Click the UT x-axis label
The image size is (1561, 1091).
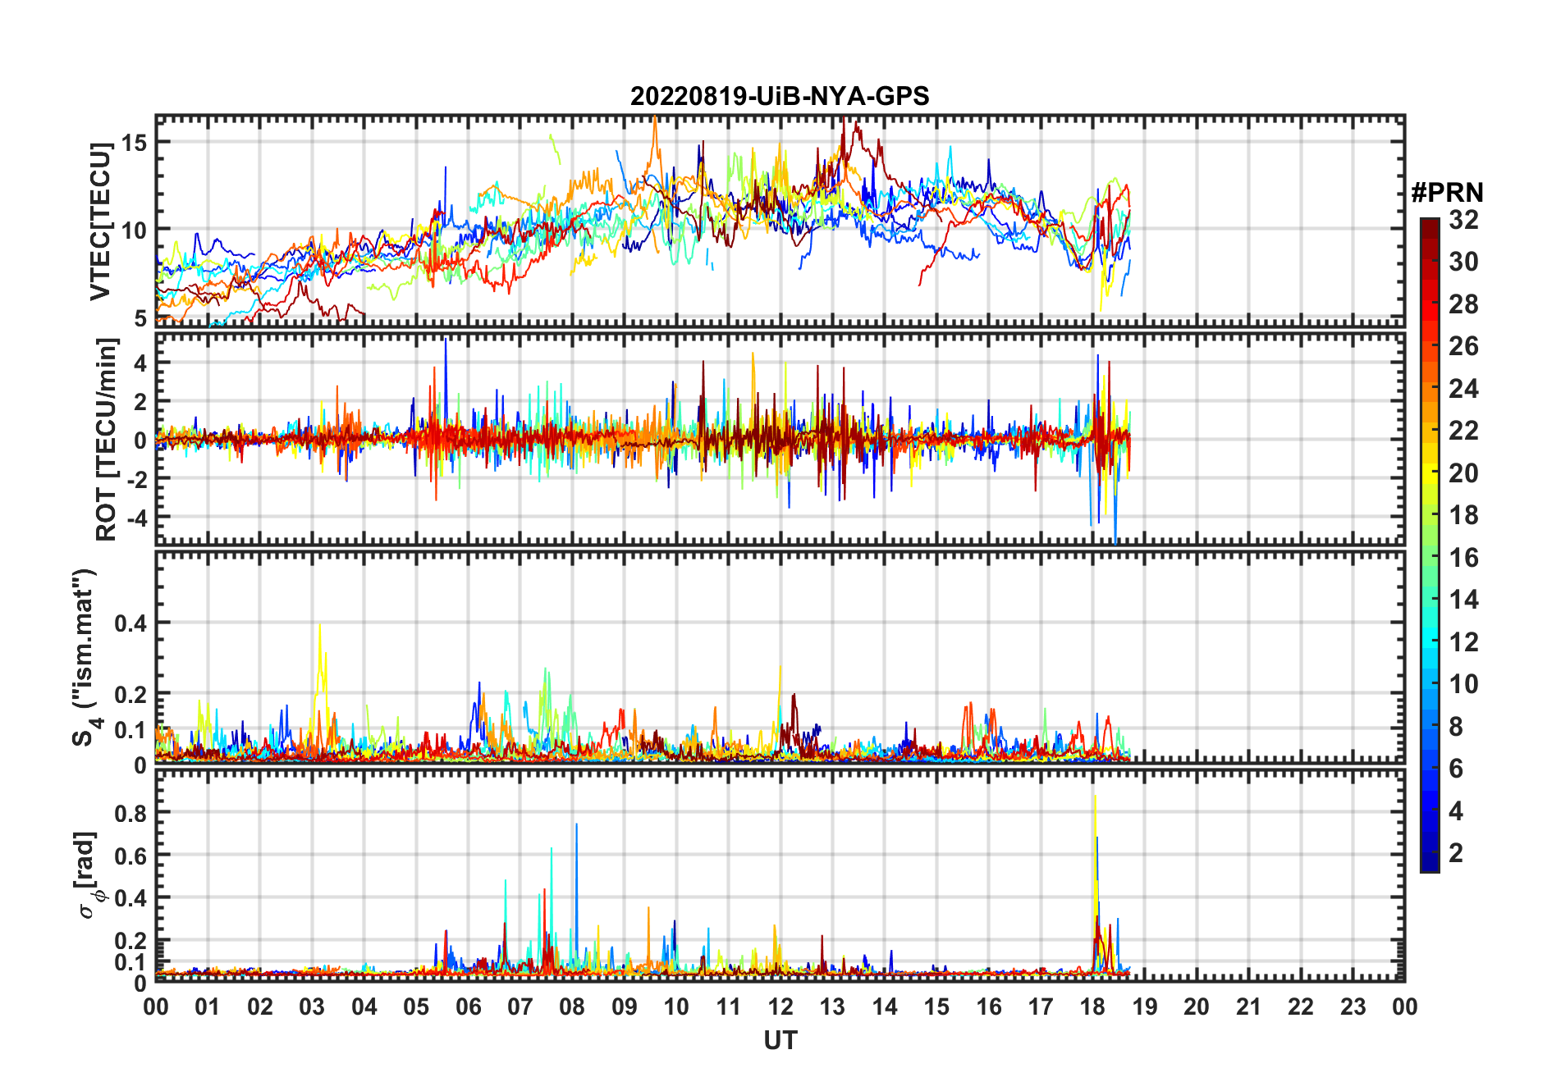click(x=780, y=1041)
